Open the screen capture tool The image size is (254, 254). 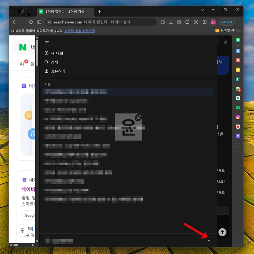(196, 22)
